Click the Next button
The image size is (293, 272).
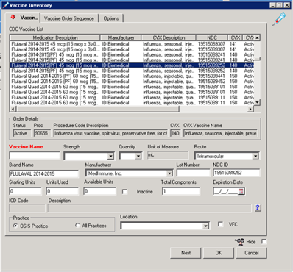[x=186, y=253]
